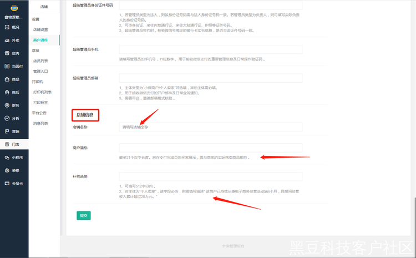Click the 店铺 title at top of submenu
The image size is (416, 258).
[44, 7]
